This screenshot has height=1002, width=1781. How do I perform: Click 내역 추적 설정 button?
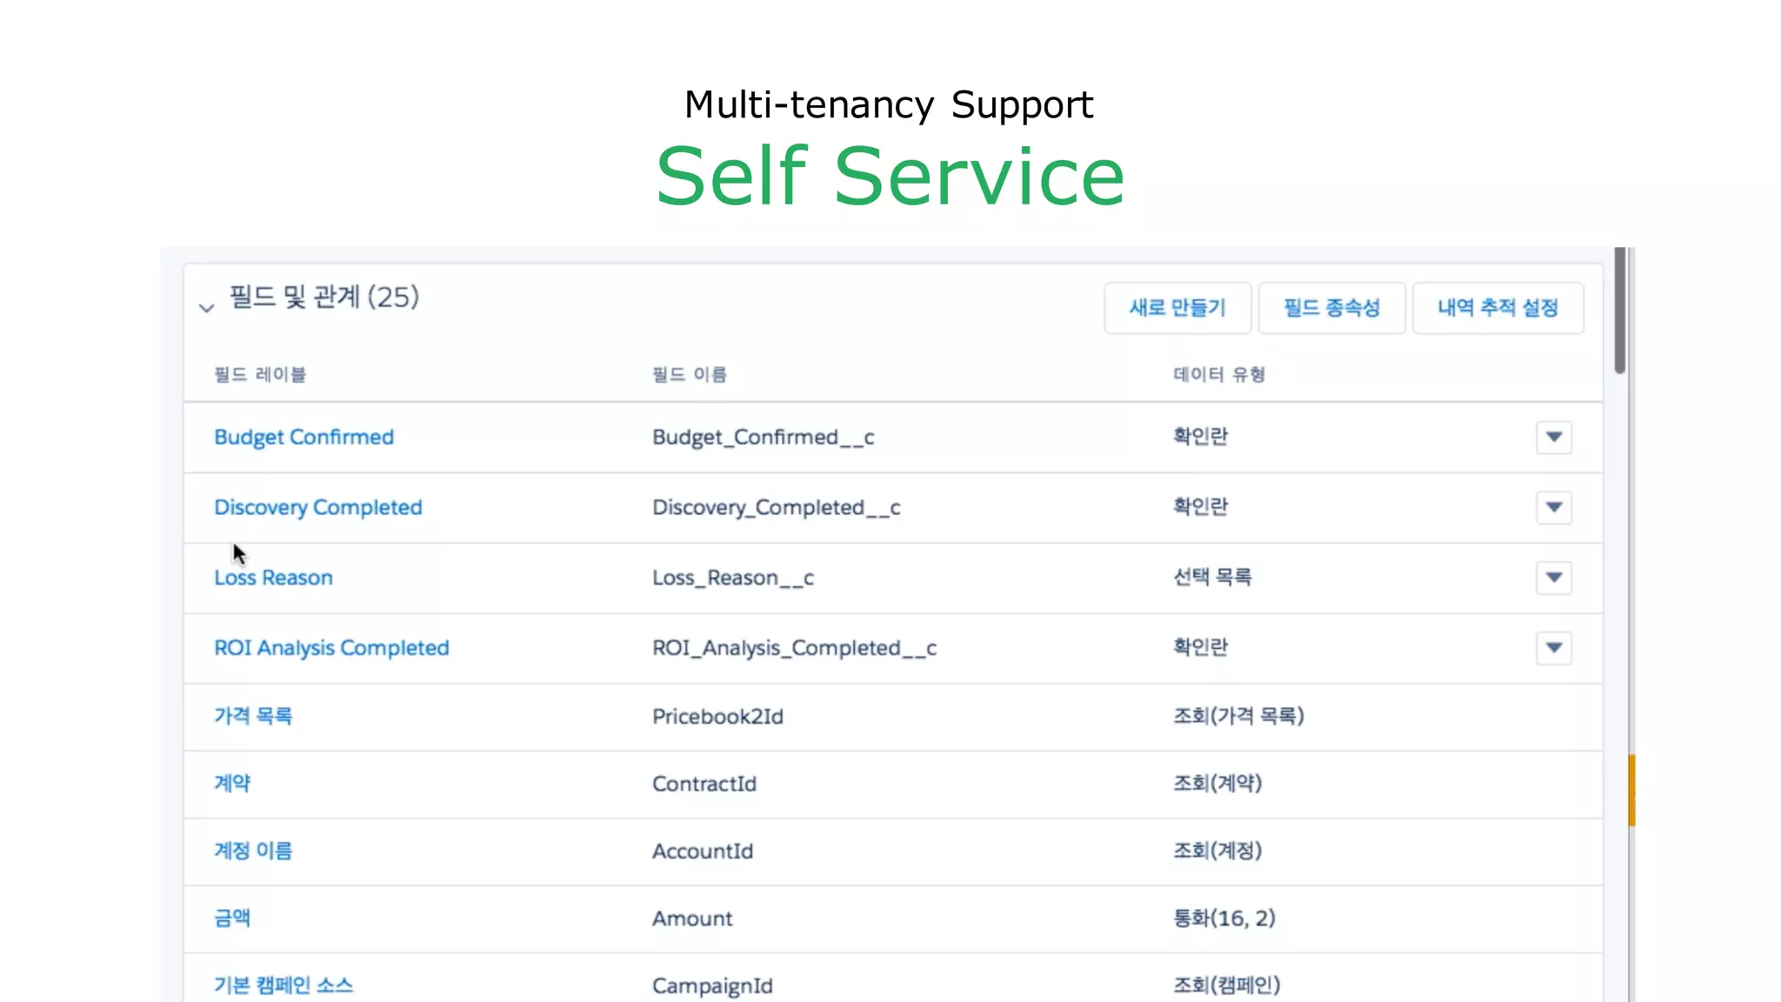1498,308
